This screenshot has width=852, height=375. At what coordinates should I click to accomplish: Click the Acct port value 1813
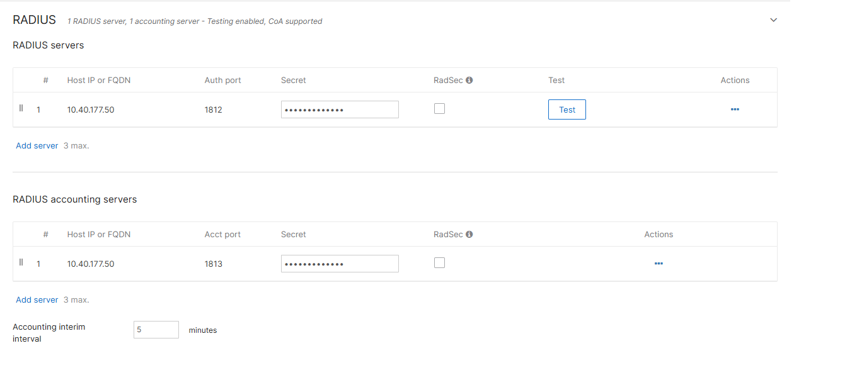(x=214, y=264)
